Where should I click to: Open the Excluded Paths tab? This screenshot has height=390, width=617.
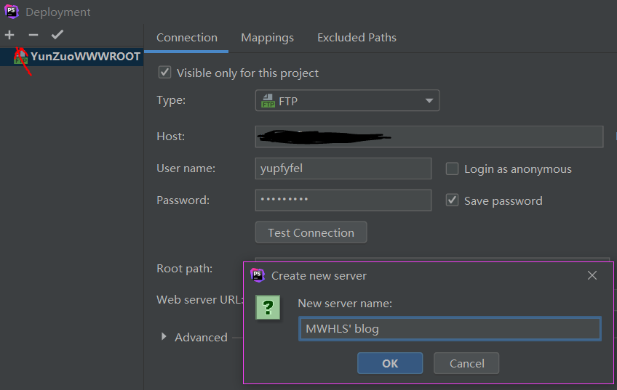click(357, 38)
